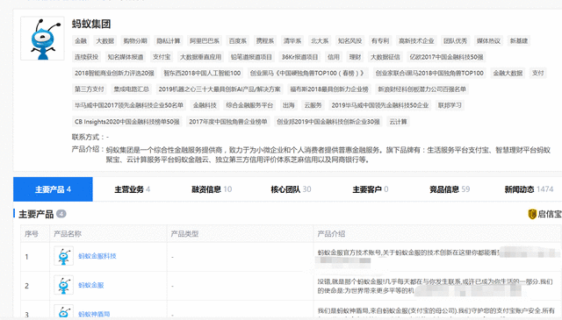This screenshot has width=562, height=320.
Task: Click the 铅笔道报道项目 tag
Action: click(251, 57)
